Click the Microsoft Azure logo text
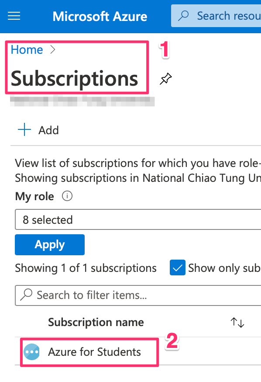The width and height of the screenshot is (261, 382). tap(100, 16)
